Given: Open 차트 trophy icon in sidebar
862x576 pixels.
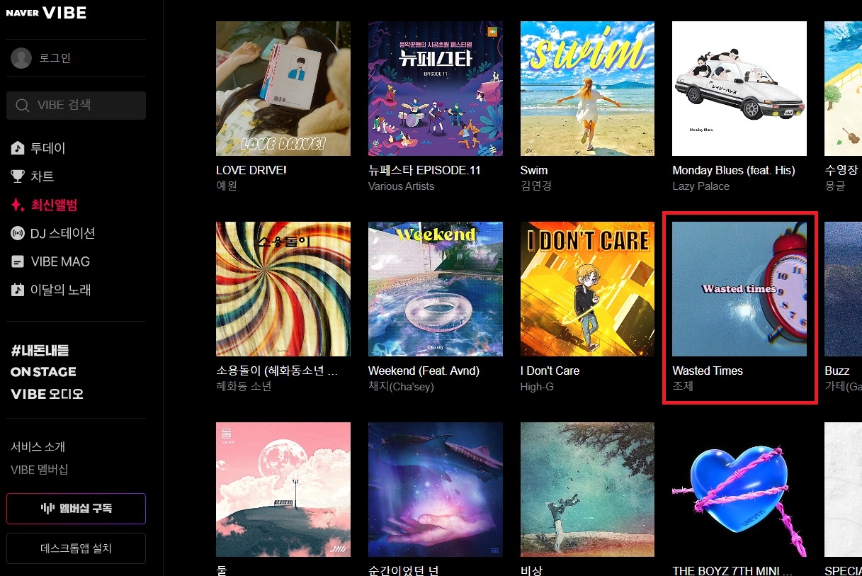Looking at the screenshot, I should [x=18, y=177].
